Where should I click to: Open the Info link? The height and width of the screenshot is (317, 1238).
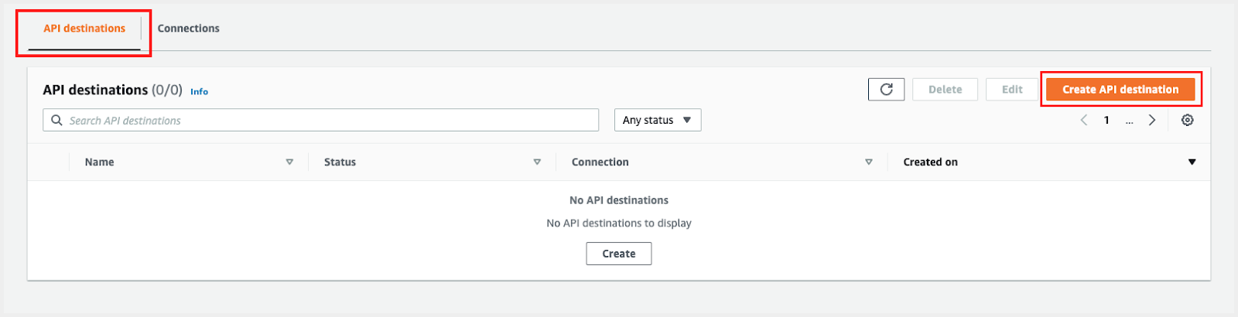point(199,91)
